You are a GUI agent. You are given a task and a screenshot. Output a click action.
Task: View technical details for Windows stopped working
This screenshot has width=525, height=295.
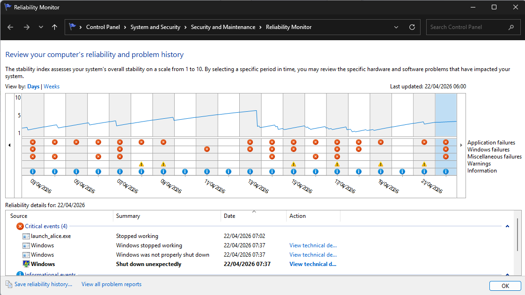[x=313, y=245]
